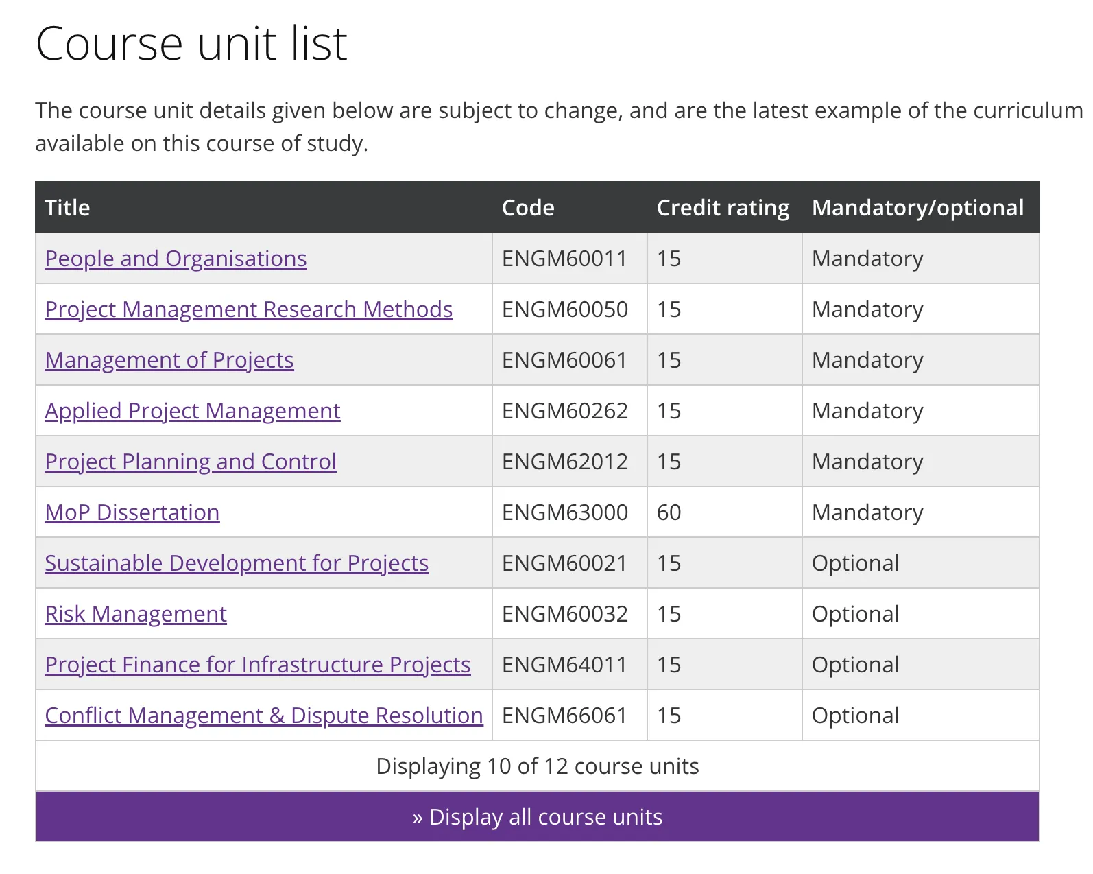Click the Code column header
This screenshot has height=874, width=1093.
pos(528,208)
